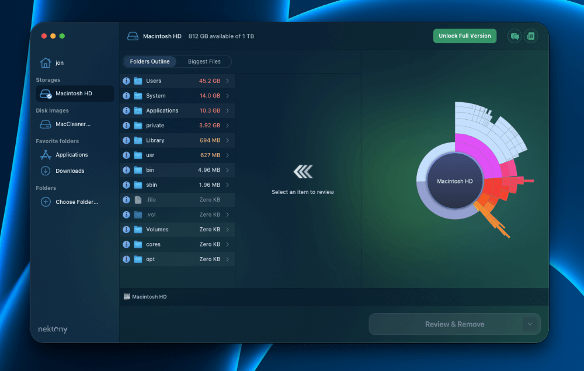The width and height of the screenshot is (584, 371).
Task: Click the usr size value 627 MB
Action: click(x=210, y=155)
